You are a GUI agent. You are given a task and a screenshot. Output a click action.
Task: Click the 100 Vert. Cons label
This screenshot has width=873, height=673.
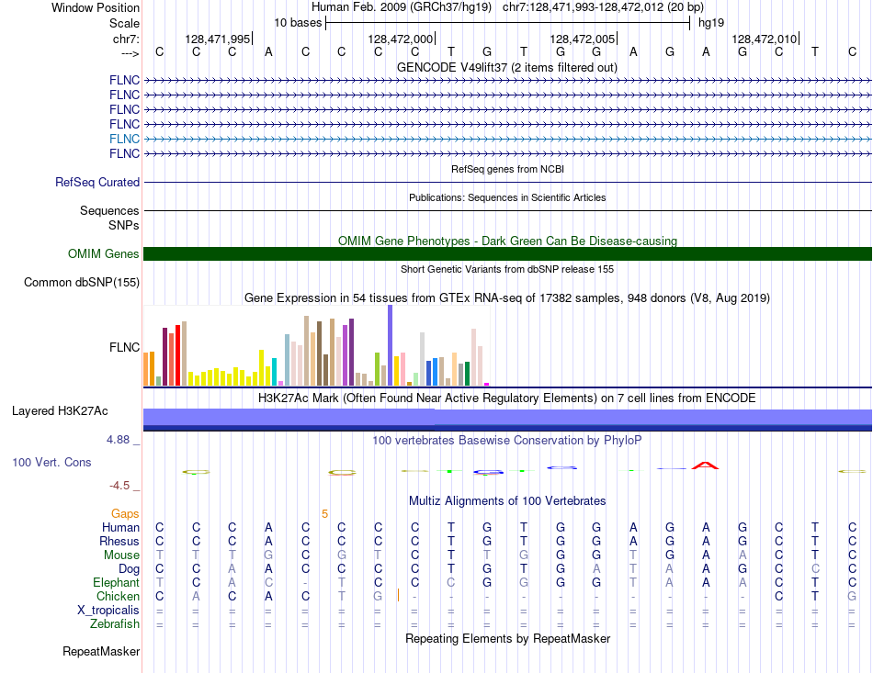coord(51,462)
